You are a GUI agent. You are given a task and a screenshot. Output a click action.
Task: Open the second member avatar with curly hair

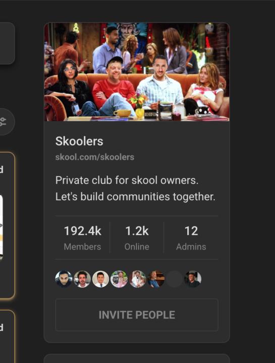coord(82,279)
